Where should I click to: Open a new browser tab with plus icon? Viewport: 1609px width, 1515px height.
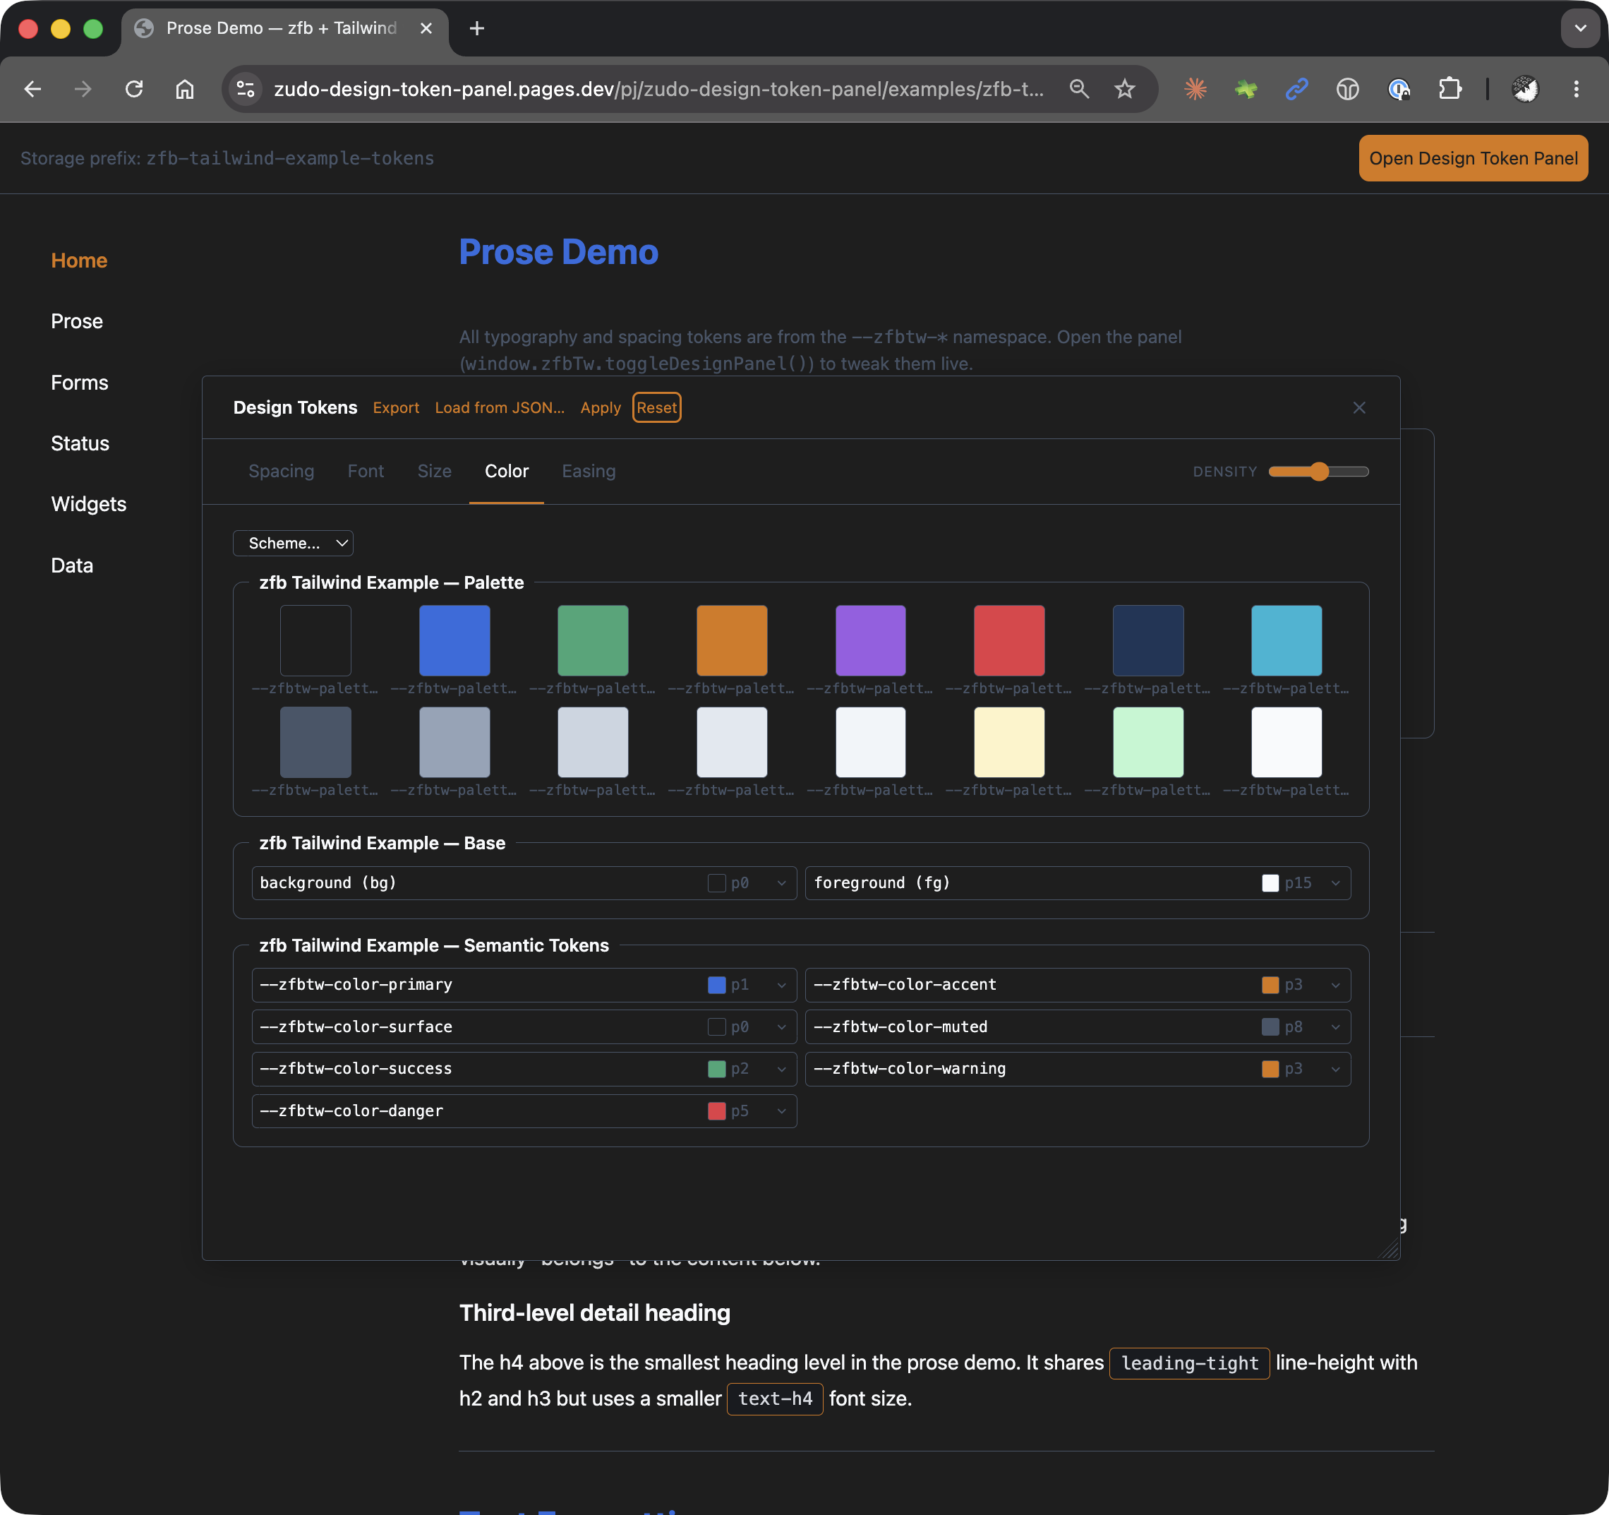pyautogui.click(x=477, y=28)
